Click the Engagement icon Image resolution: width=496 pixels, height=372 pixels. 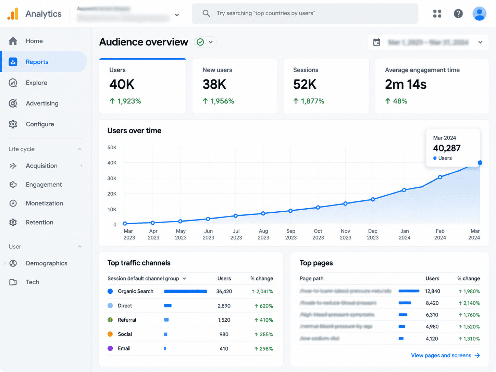click(x=13, y=185)
